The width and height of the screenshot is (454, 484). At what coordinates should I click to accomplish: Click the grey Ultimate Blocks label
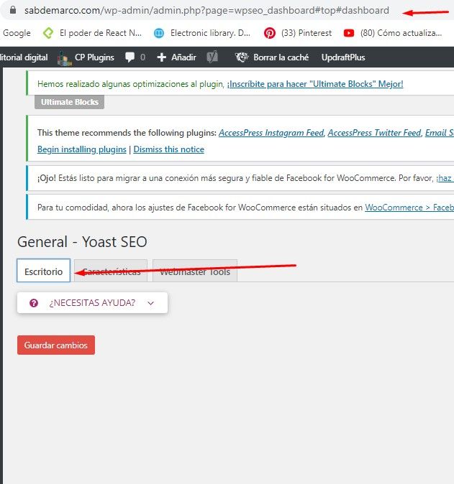(70, 102)
